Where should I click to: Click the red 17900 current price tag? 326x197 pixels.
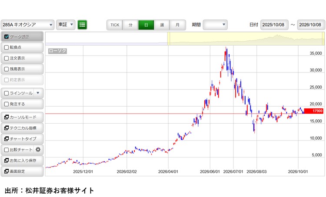click(x=314, y=111)
